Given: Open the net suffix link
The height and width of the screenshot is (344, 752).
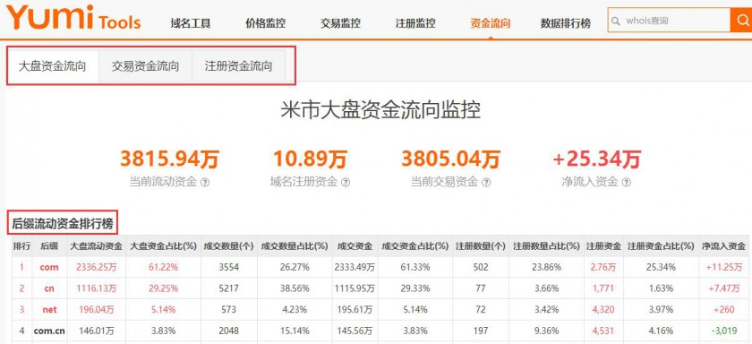Looking at the screenshot, I should point(49,309).
